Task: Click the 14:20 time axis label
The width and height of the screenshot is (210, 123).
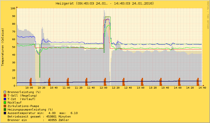Action: pyautogui.click(x=190, y=88)
